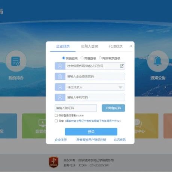172x172 pixels.
Task: Open the 法定代表人 dropdown
Action: (x=90, y=87)
